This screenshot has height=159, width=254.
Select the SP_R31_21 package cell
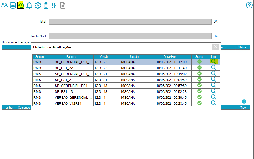(x=74, y=80)
